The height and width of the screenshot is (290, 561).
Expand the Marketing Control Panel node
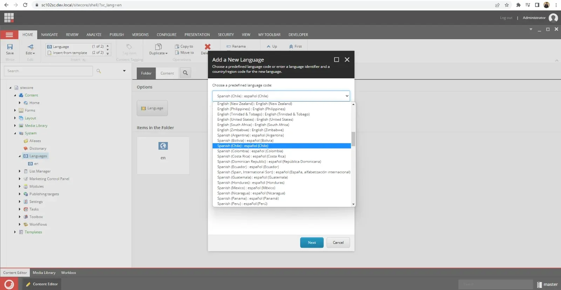(x=20, y=179)
